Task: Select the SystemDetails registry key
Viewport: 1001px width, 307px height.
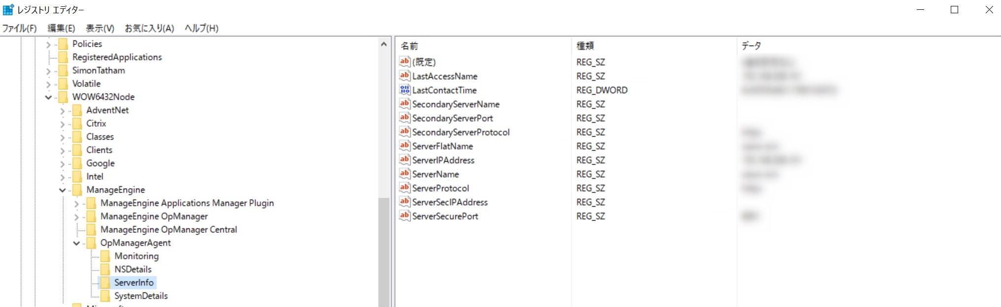Action: click(141, 296)
